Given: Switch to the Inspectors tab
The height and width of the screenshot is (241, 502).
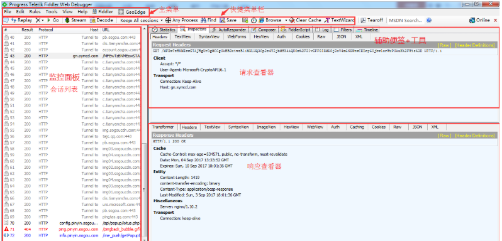Looking at the screenshot, I should 193,29.
